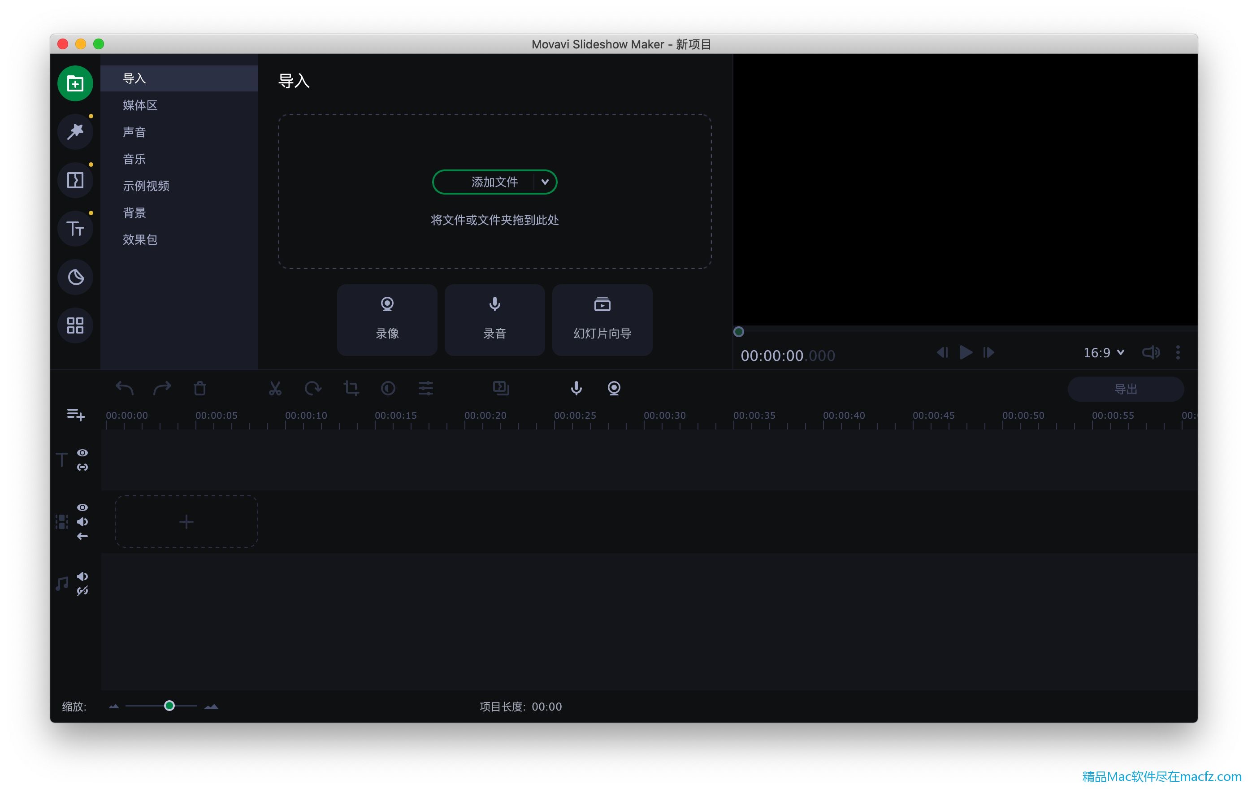Click the title track T icon
This screenshot has width=1248, height=789.
[x=62, y=460]
